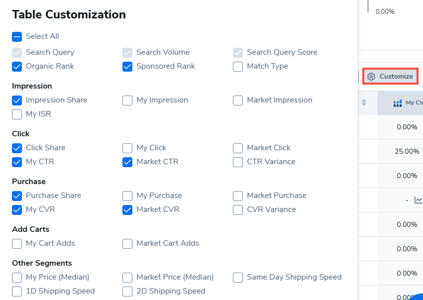The image size is (423, 300).
Task: Enable My Impression under Impression section
Action: click(127, 100)
